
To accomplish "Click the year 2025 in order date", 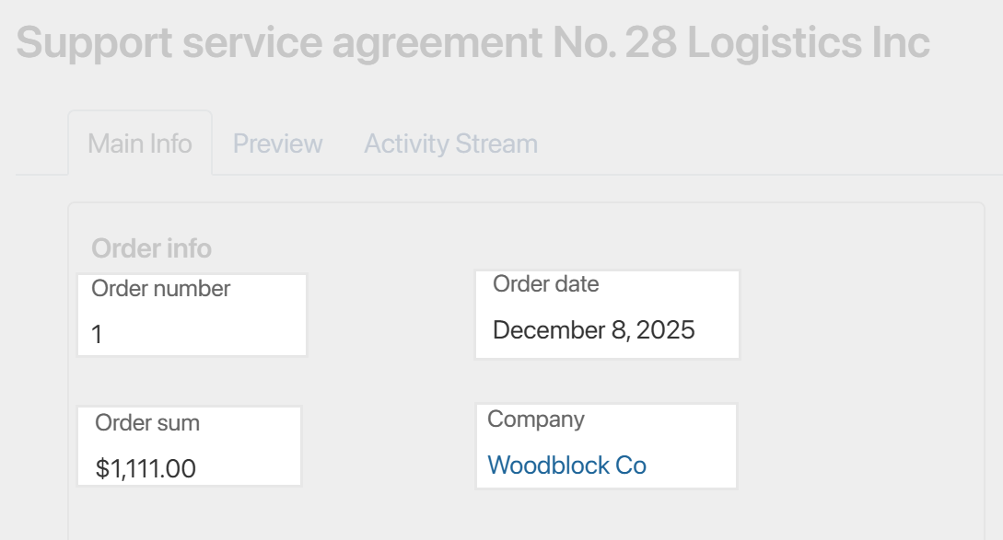I will 665,330.
